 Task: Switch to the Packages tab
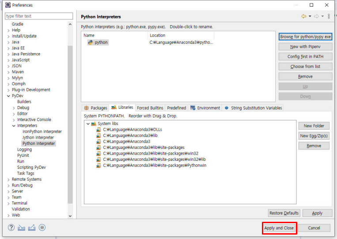(x=96, y=108)
